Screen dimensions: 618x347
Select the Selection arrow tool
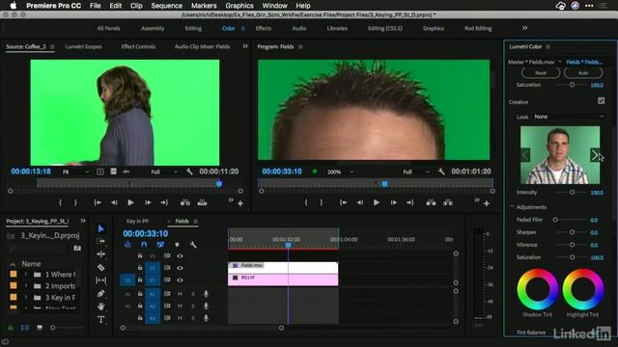click(x=100, y=228)
